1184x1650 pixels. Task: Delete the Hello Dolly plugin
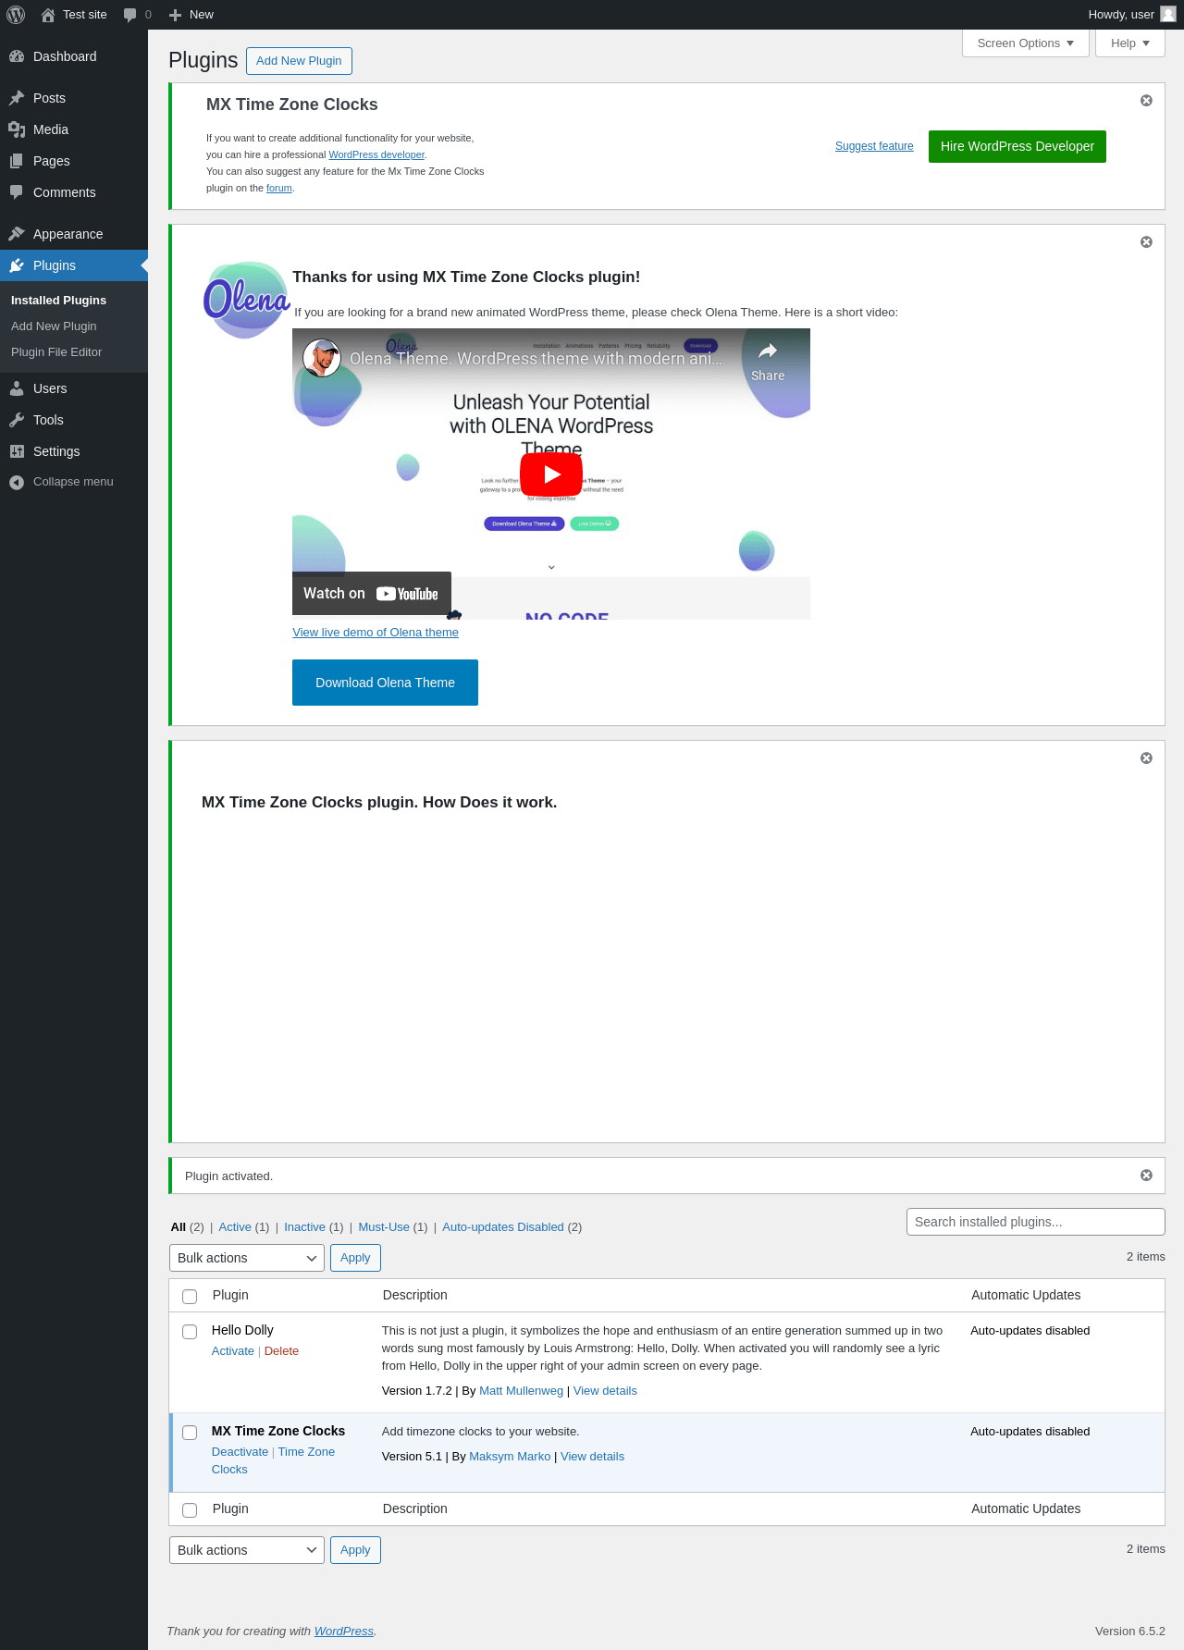point(281,1351)
